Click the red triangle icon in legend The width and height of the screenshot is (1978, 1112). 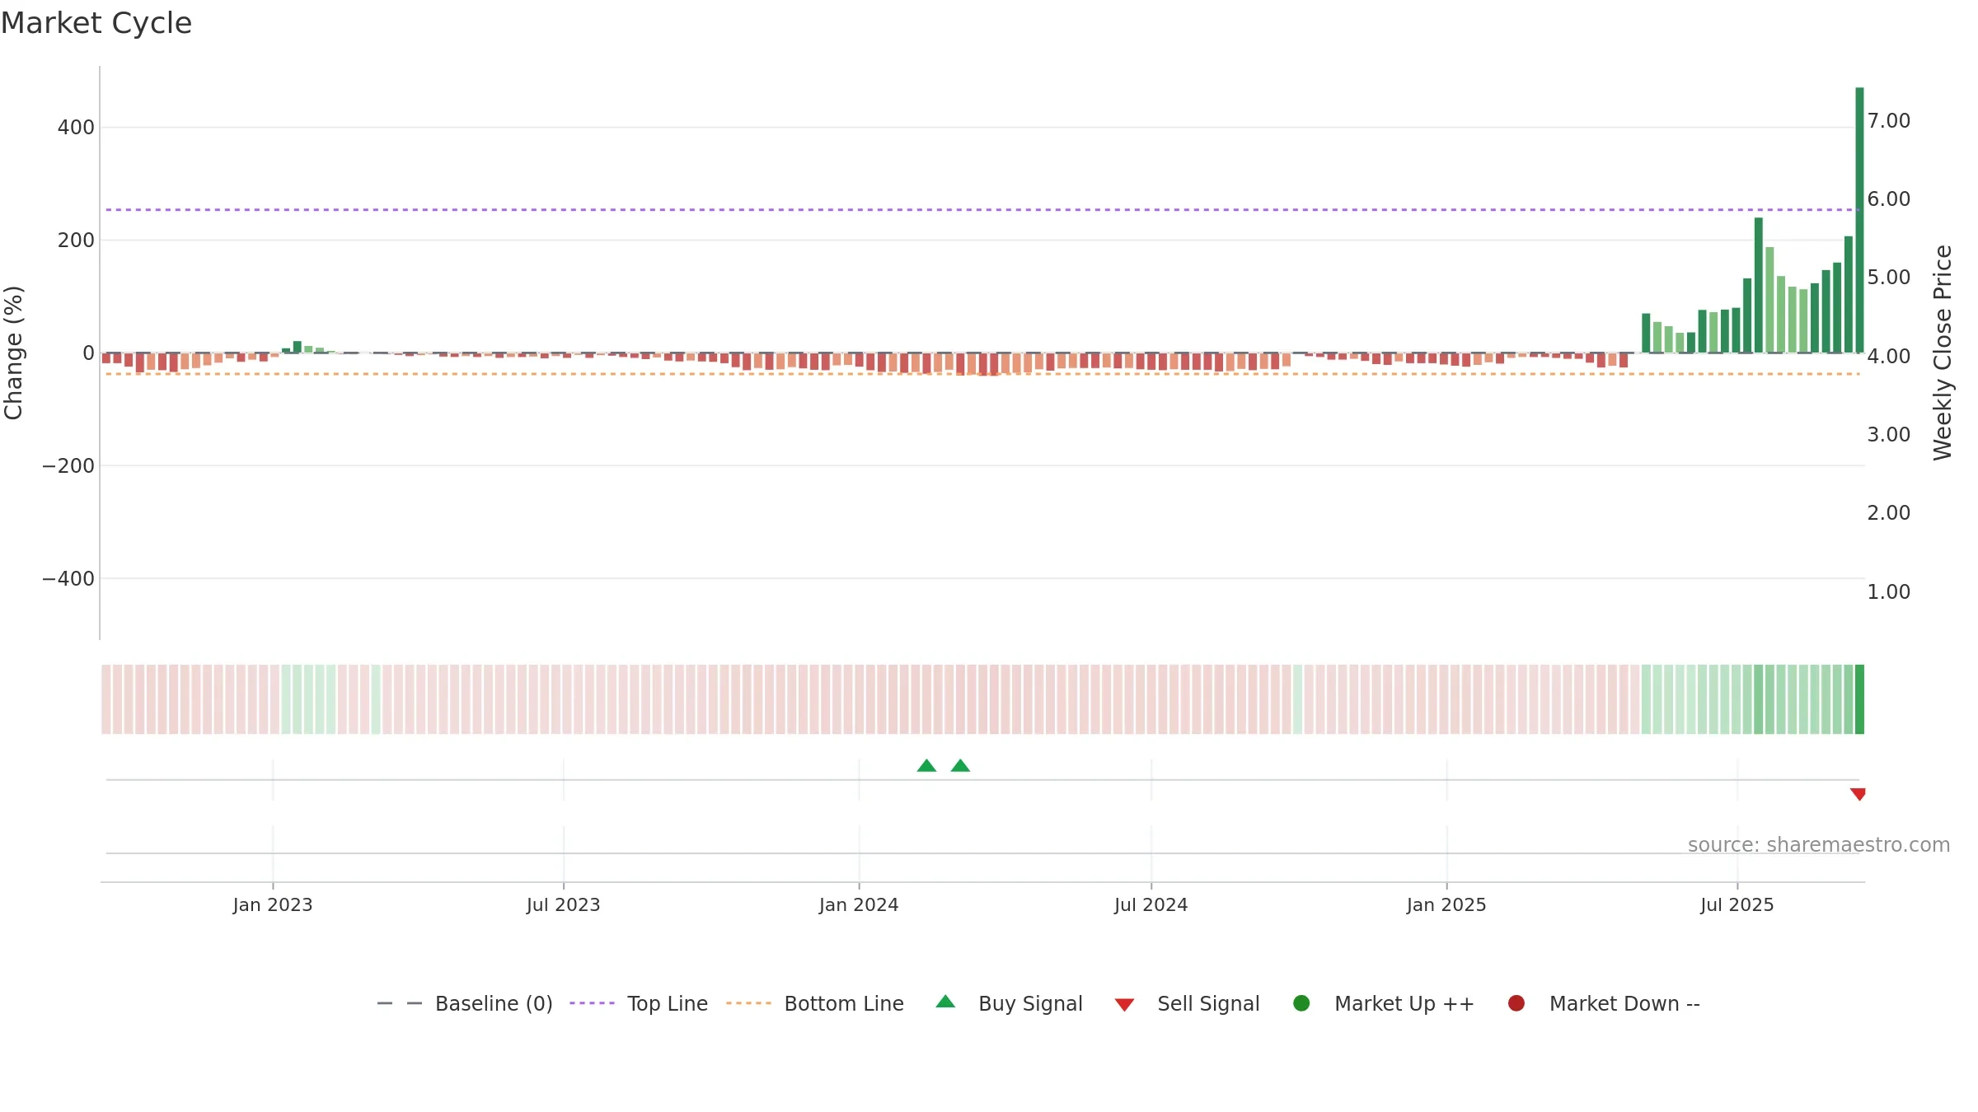1124,1005
